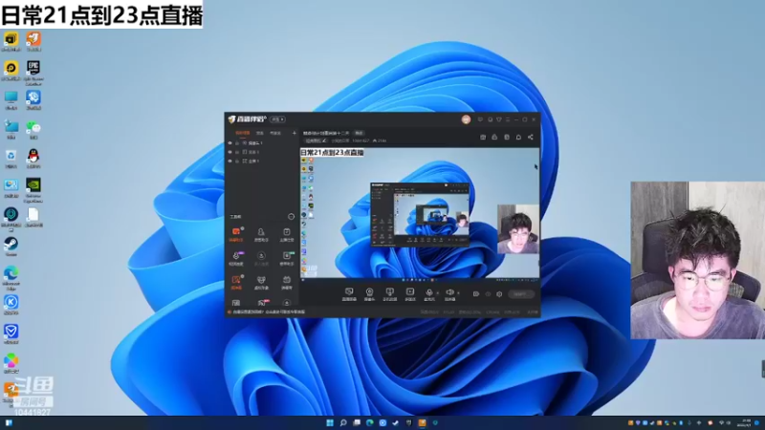Open the WeChat desktop icon
Viewport: 765px width, 430px height.
coord(33,130)
